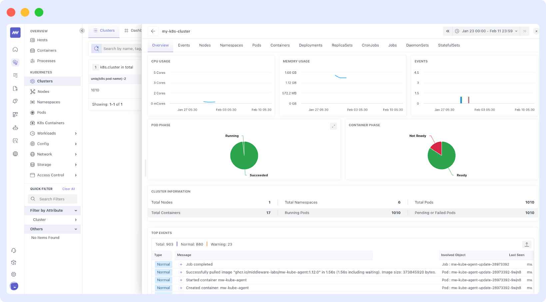Click the Clear All quick filter link

point(68,189)
